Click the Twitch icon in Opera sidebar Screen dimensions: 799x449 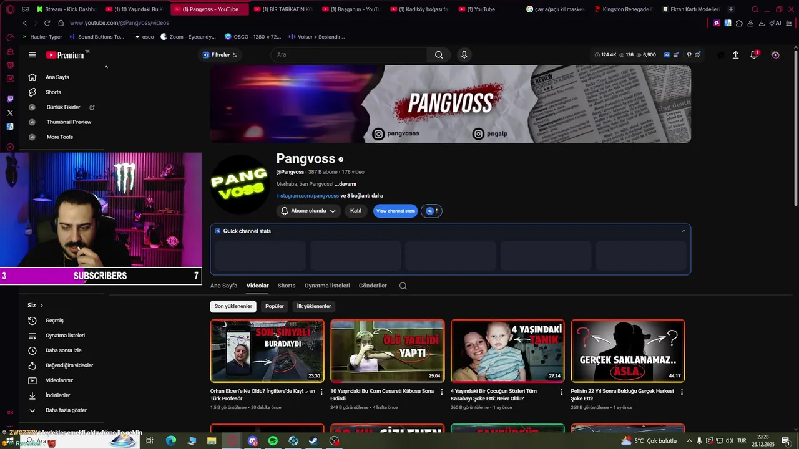[x=10, y=99]
